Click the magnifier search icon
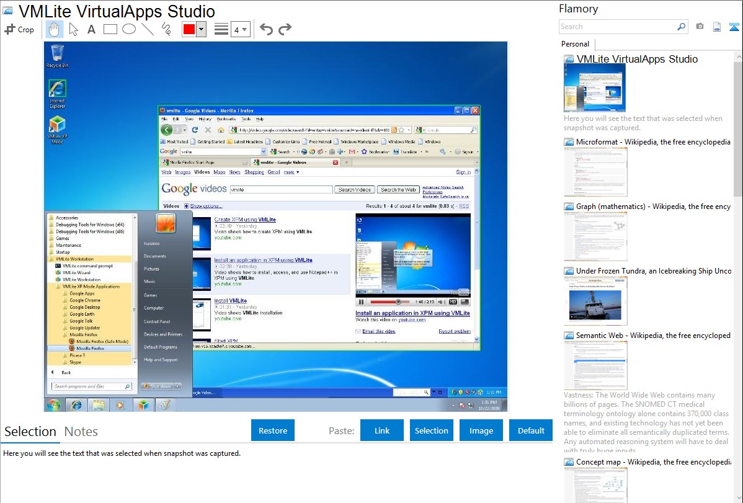 681,27
